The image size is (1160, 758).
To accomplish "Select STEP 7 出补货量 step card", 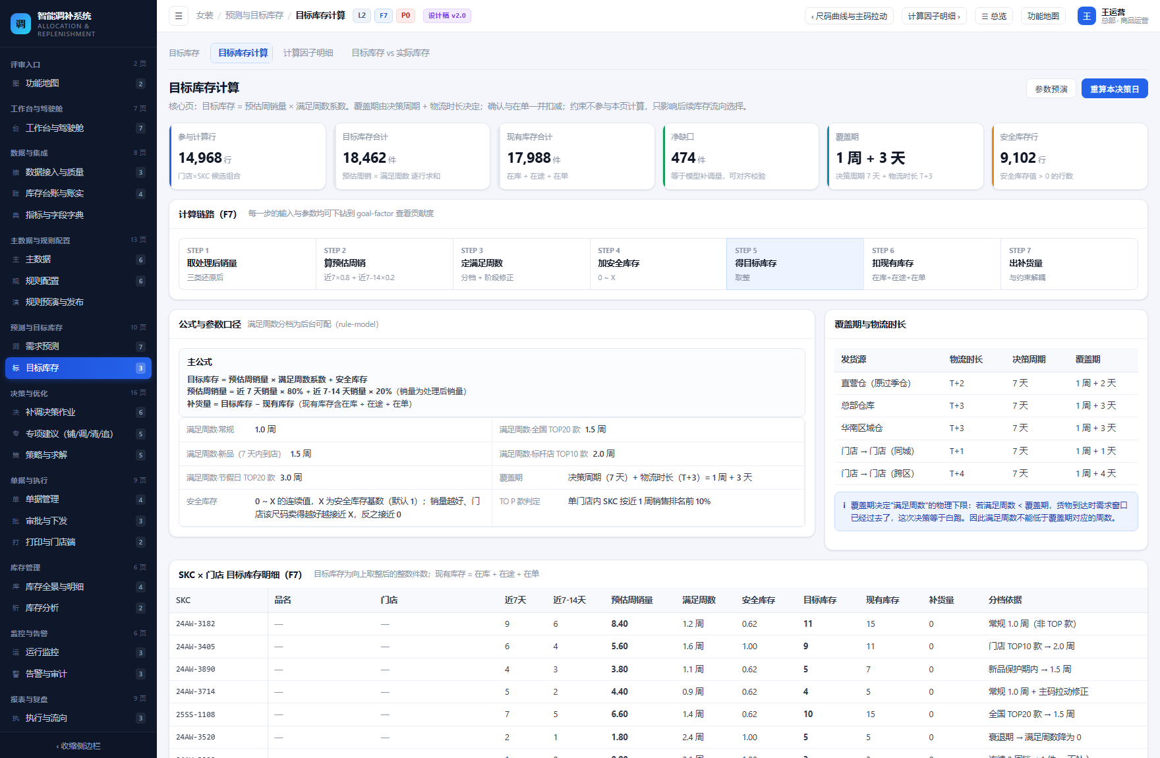I will point(1069,264).
